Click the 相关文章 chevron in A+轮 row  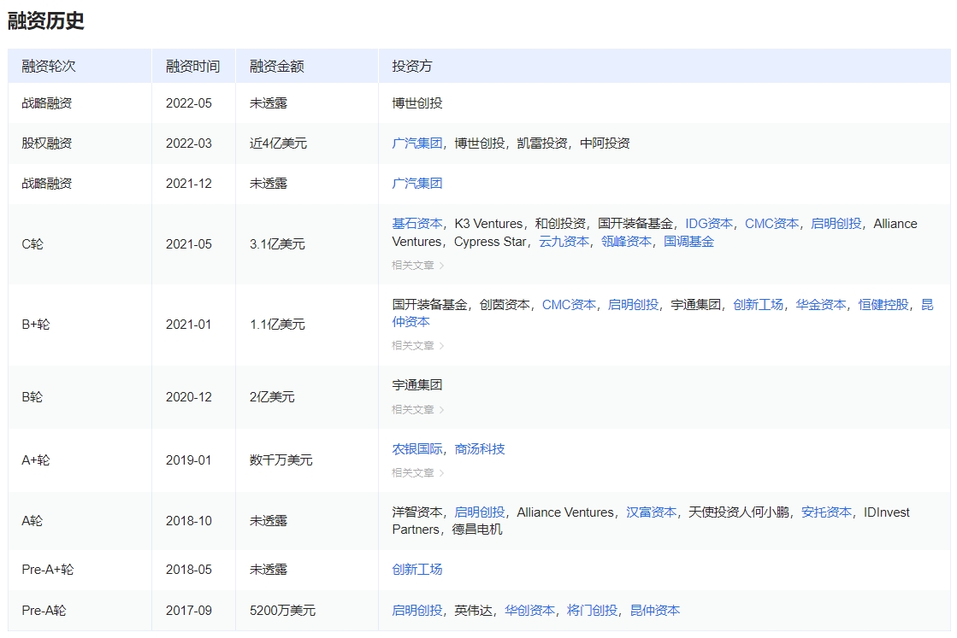[x=441, y=473]
